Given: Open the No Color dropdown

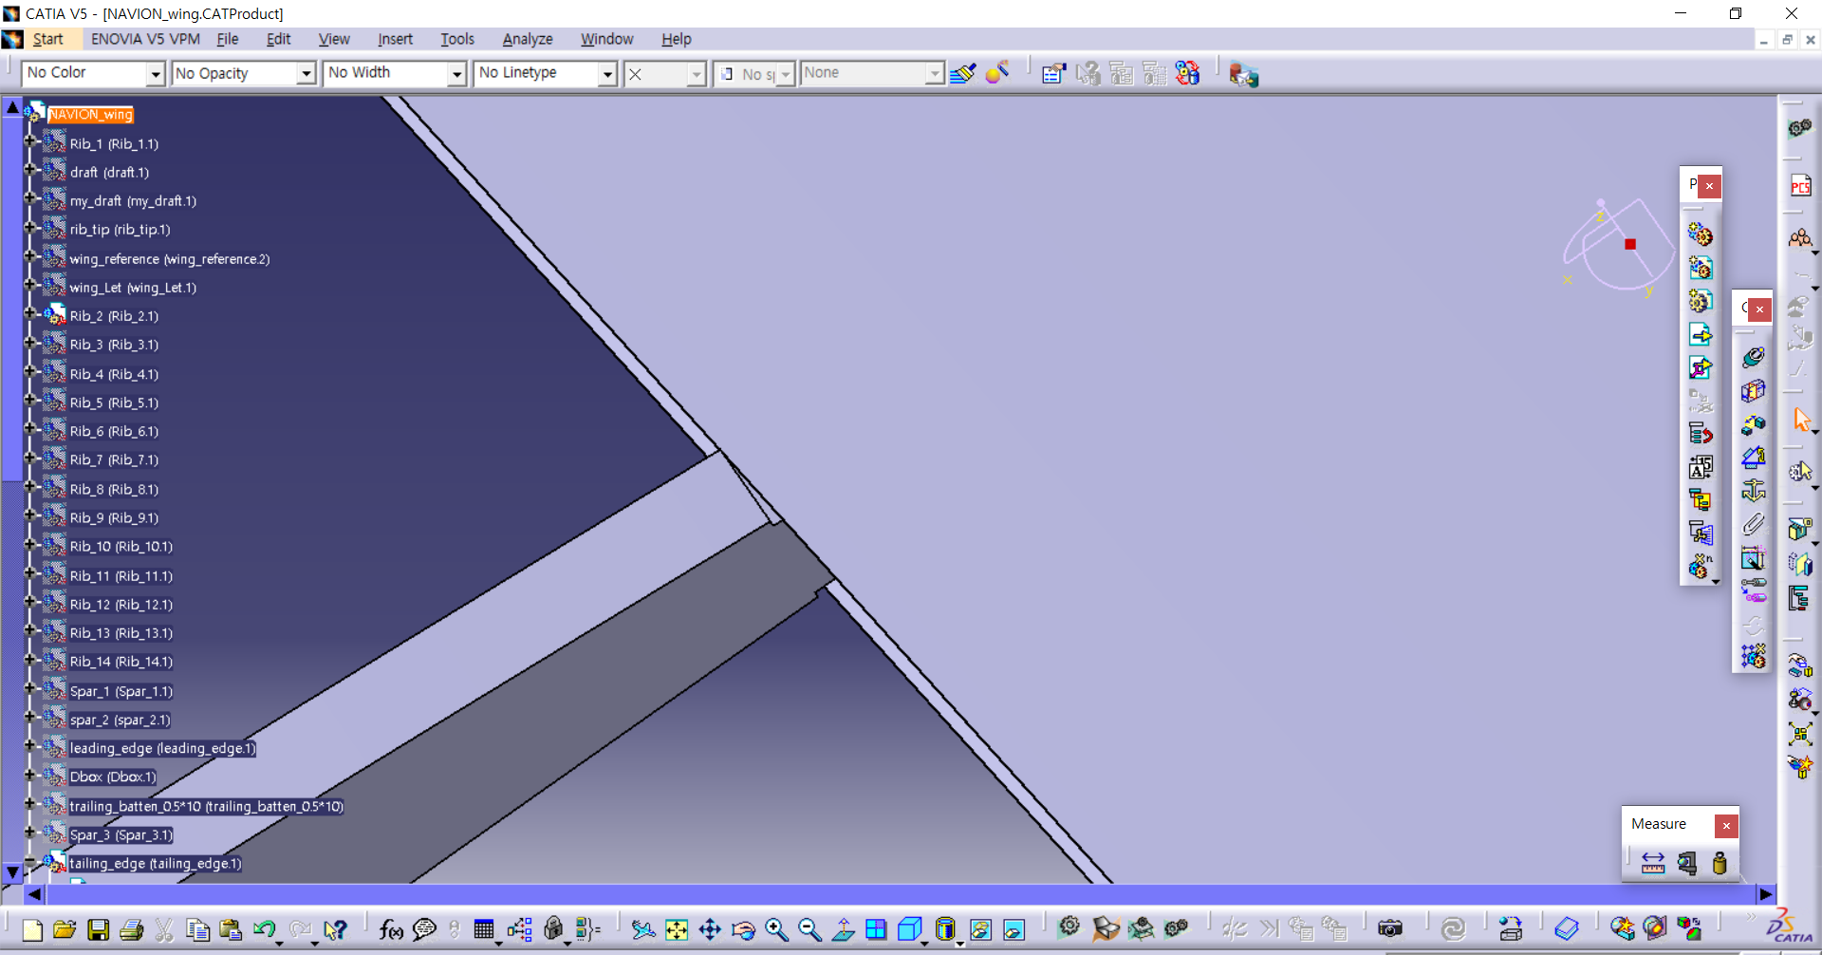Looking at the screenshot, I should (x=156, y=73).
